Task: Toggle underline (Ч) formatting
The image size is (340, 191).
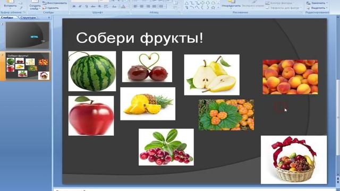Action: tap(87, 6)
